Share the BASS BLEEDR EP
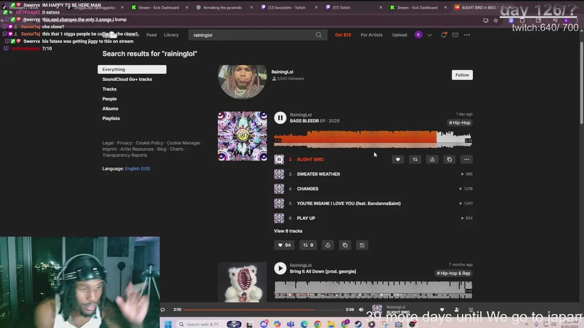The image size is (584, 328). [328, 245]
